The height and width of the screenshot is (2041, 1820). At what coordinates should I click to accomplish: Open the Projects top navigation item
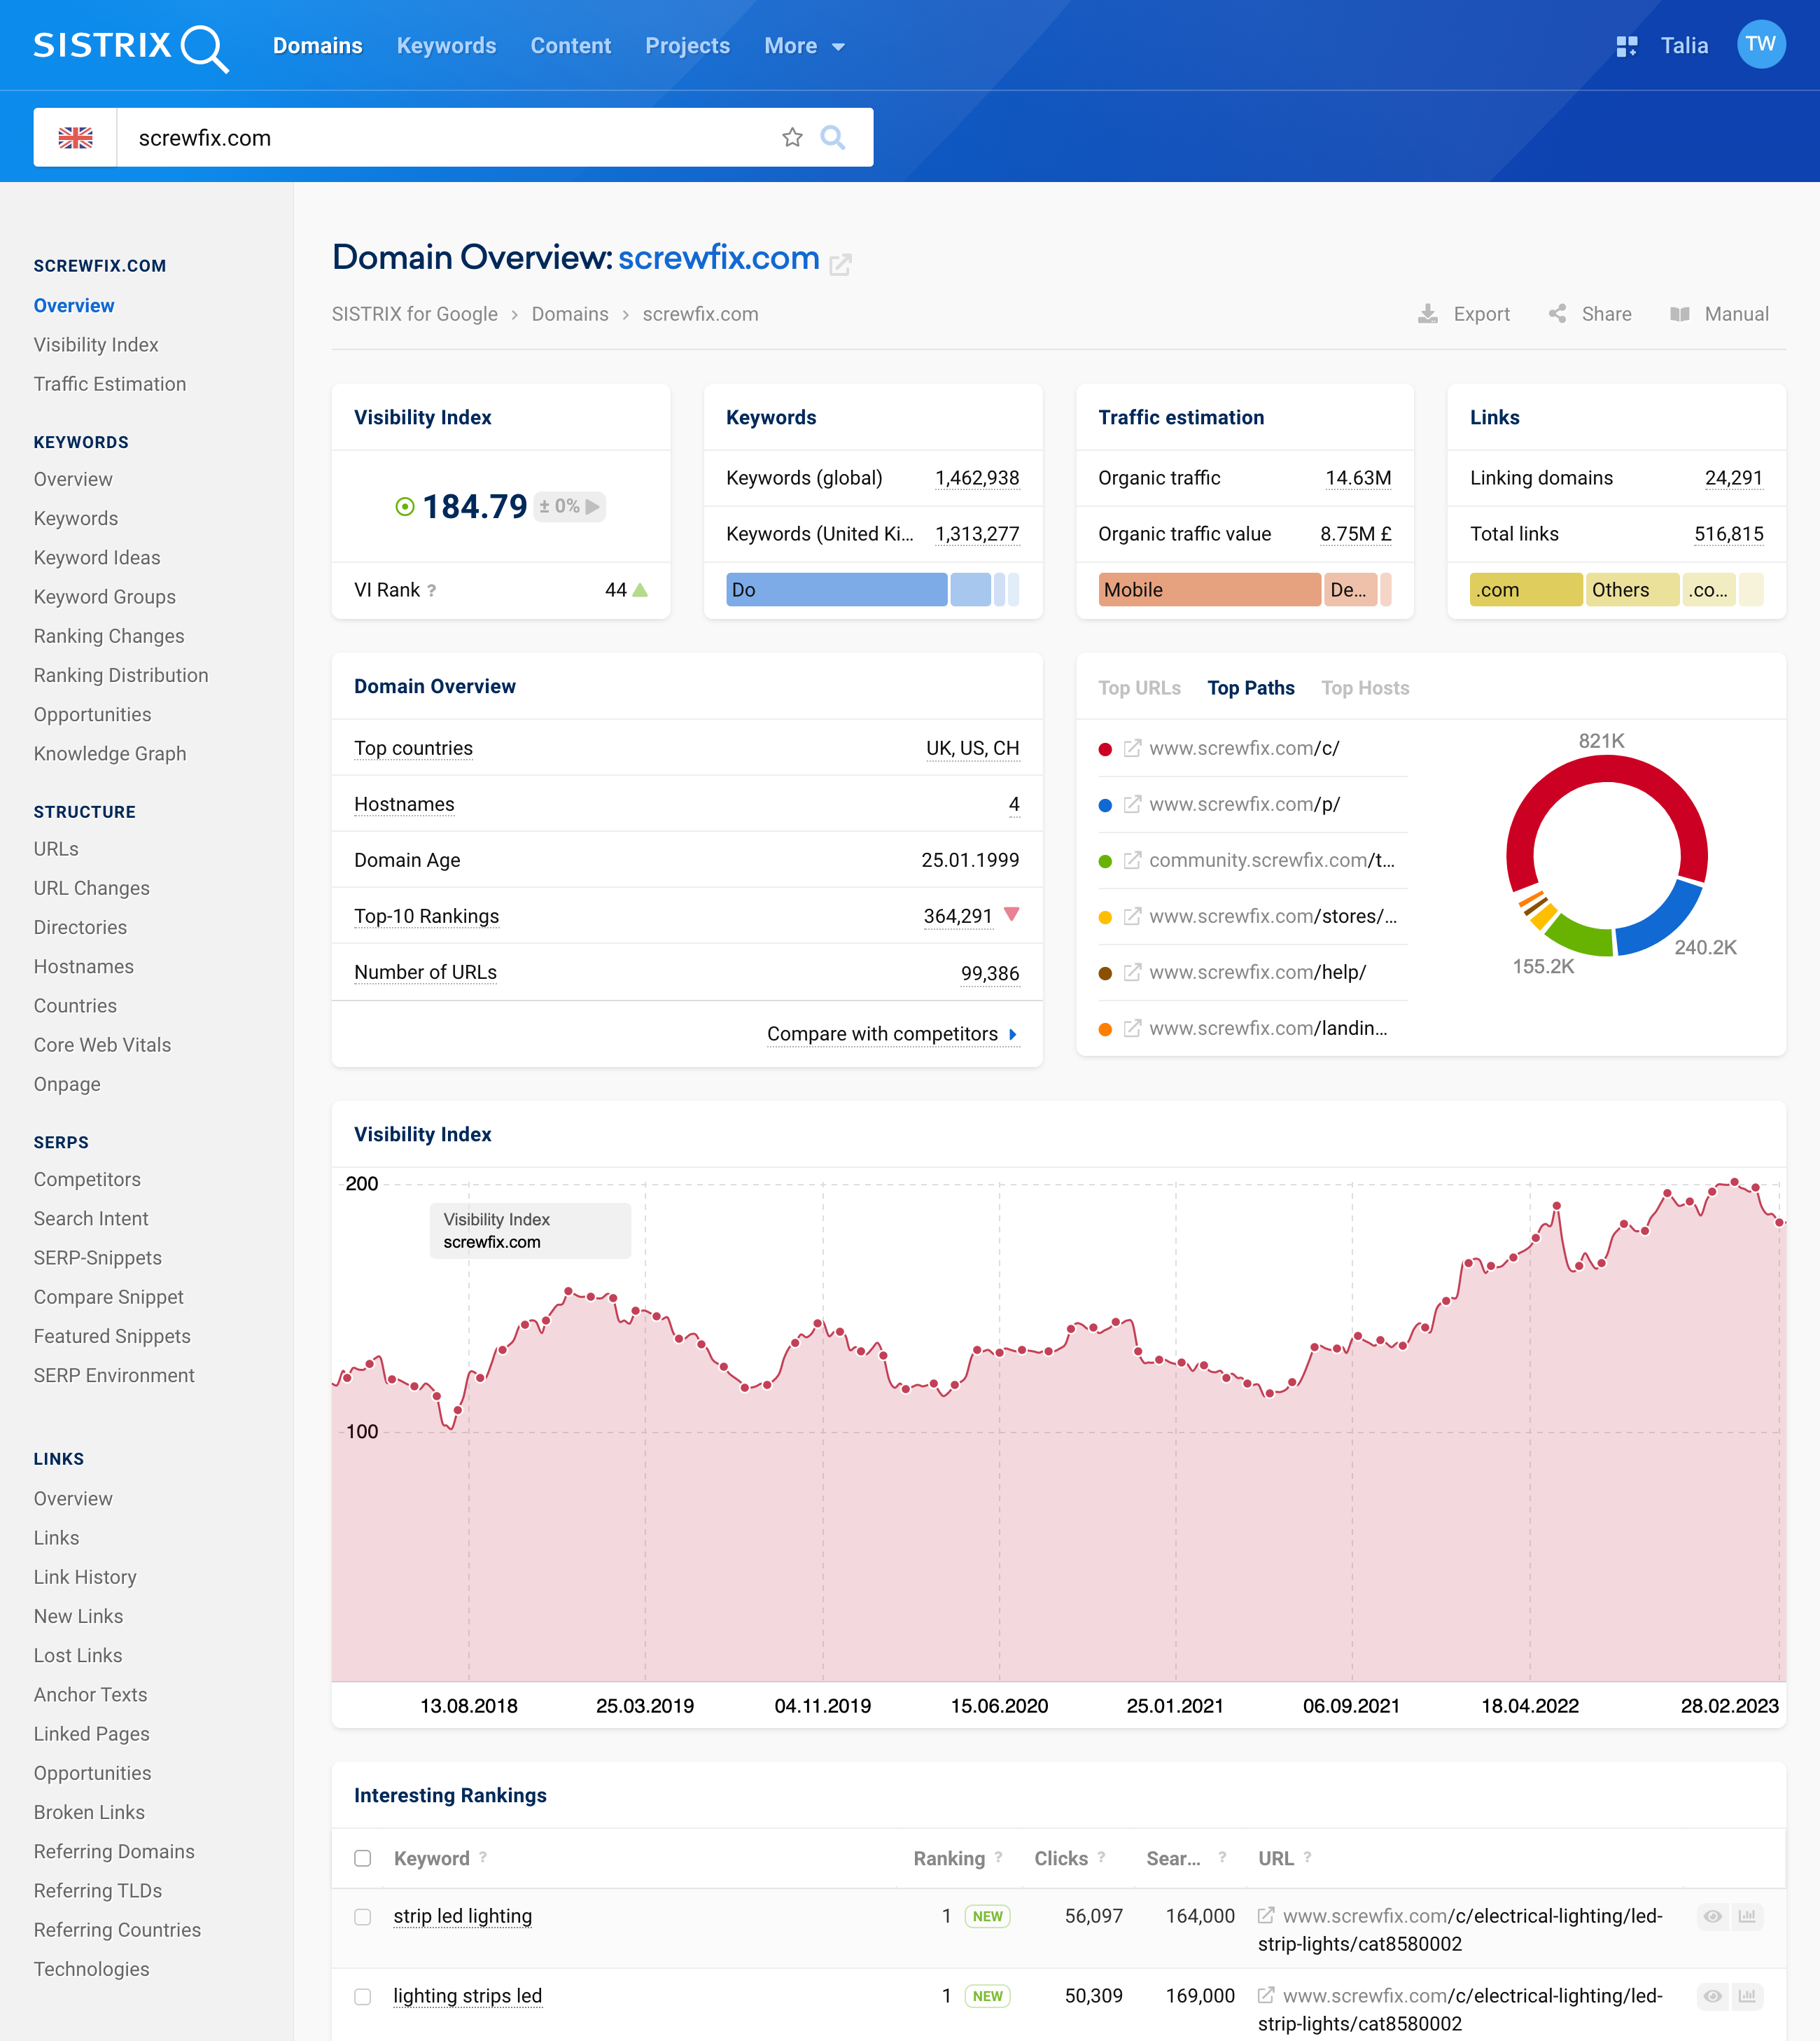point(688,46)
